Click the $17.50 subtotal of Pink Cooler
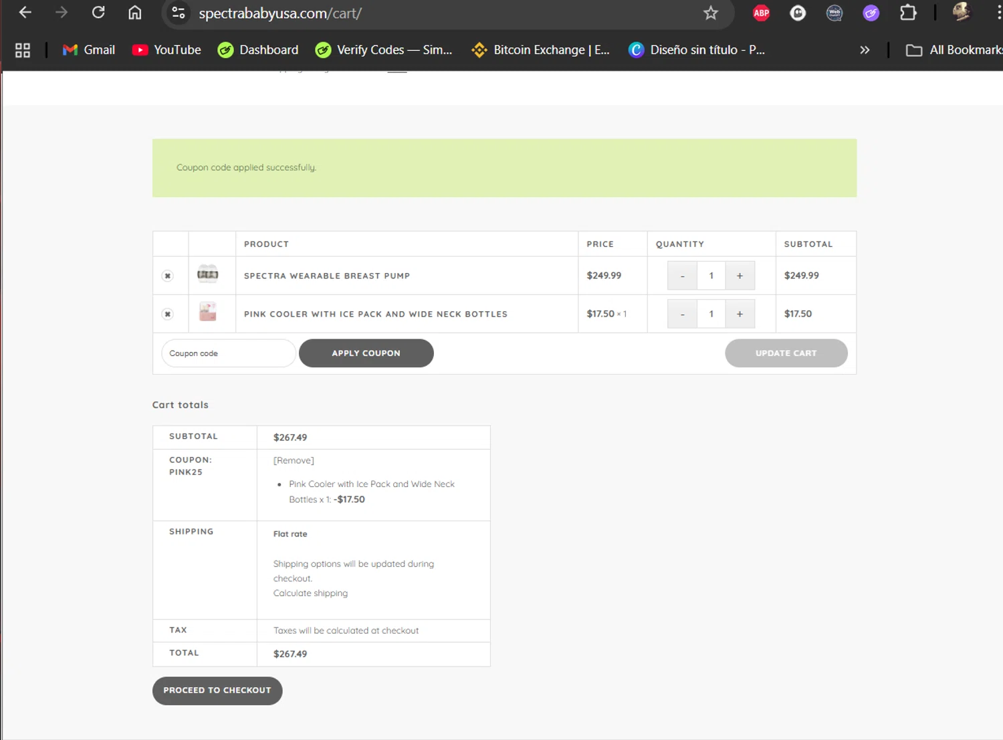 coord(798,314)
